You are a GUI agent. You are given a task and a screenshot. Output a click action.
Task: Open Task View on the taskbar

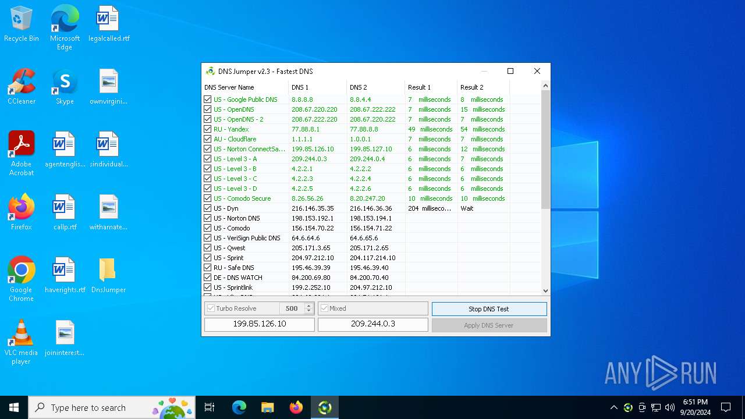pyautogui.click(x=210, y=407)
